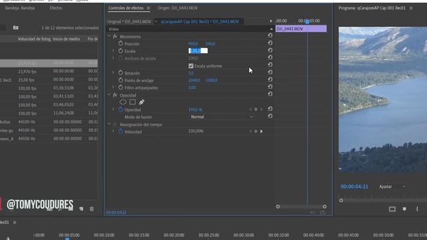
Task: Create ellipse mask under Opacidad
Action: point(123,102)
